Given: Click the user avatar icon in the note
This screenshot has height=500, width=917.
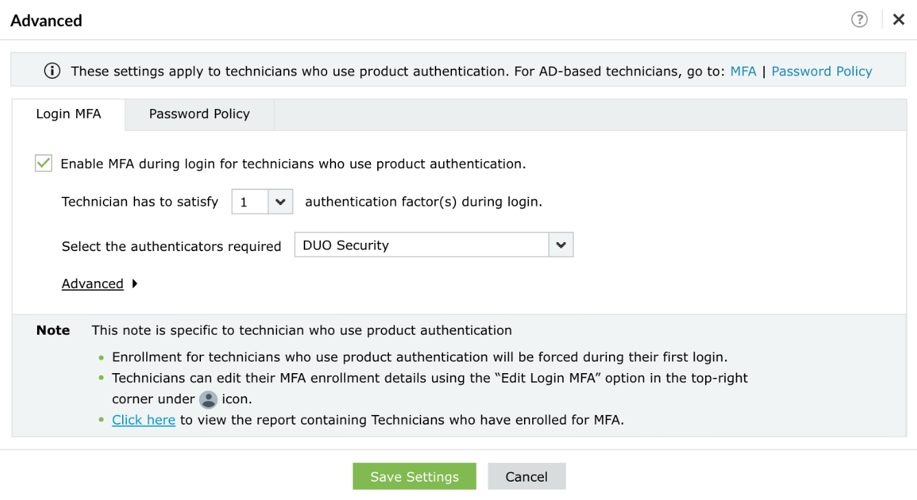Looking at the screenshot, I should pyautogui.click(x=208, y=400).
